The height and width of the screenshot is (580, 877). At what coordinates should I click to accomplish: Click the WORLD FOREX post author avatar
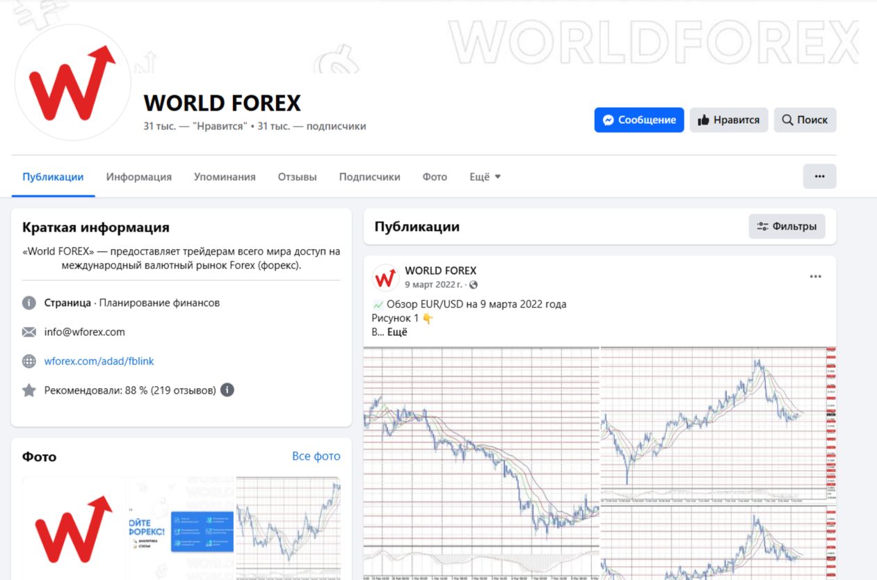point(385,277)
